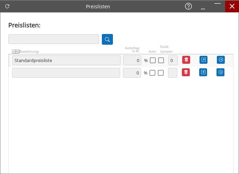Image resolution: width=239 pixels, height=174 pixels.
Task: Click the import icon for Standardpreisliste
Action: tap(203, 60)
